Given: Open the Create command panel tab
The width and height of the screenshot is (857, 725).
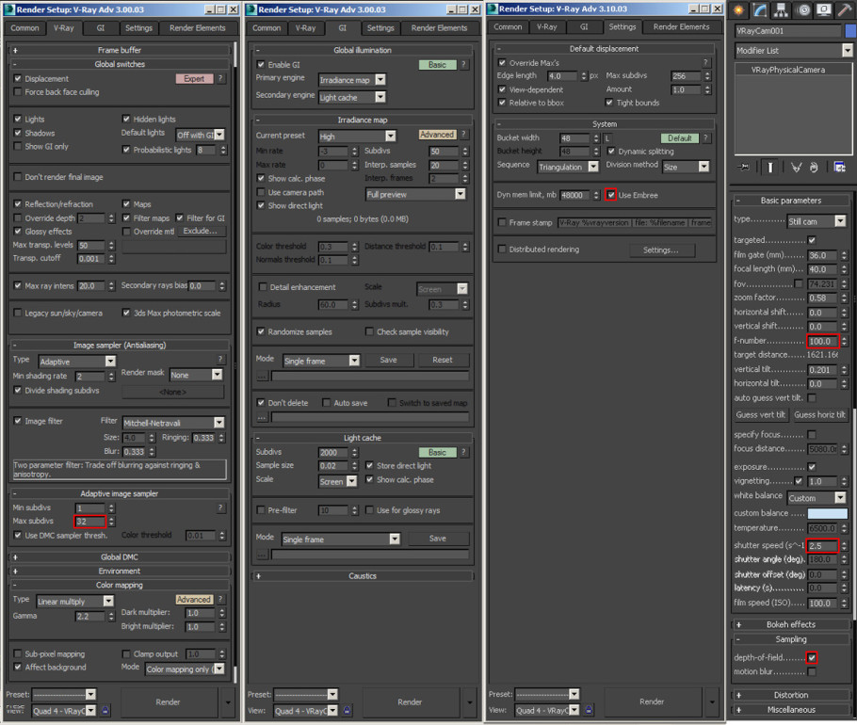Looking at the screenshot, I should (x=739, y=9).
